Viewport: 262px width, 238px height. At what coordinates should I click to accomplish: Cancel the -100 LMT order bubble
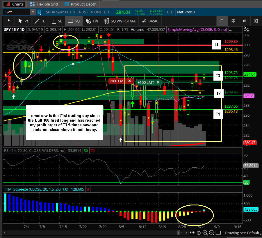point(129,81)
